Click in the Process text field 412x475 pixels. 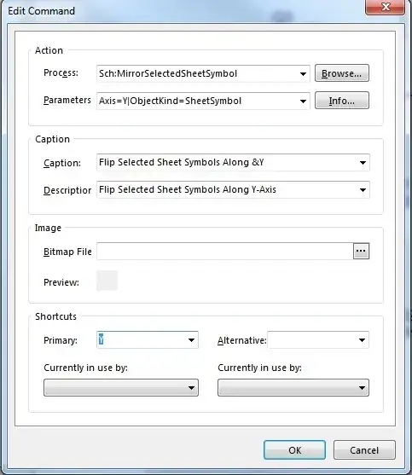click(196, 73)
